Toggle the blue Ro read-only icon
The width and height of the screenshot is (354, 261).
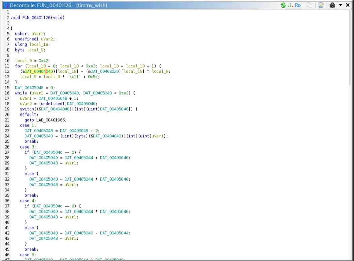298,5
